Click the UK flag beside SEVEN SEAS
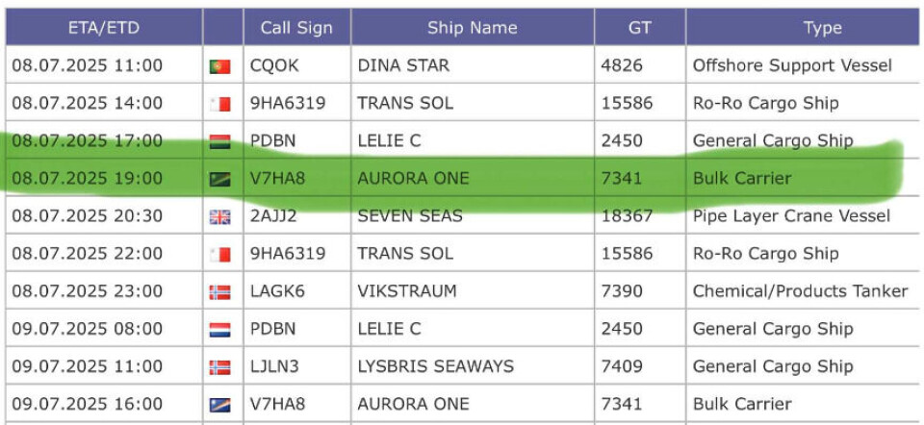 (x=219, y=217)
